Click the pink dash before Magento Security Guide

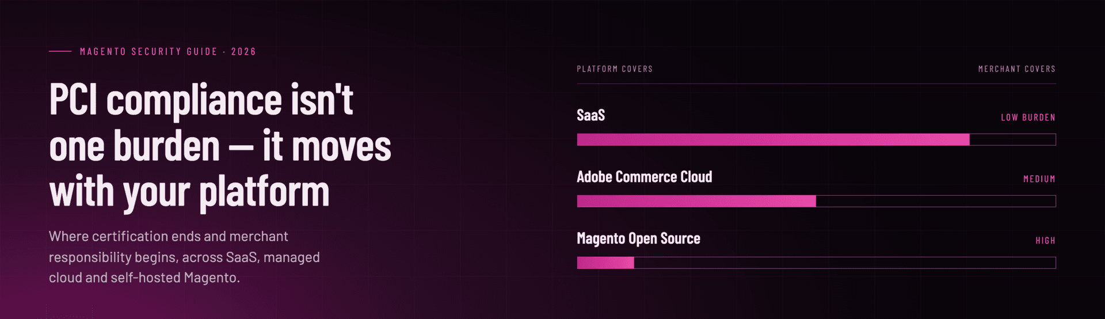click(60, 52)
